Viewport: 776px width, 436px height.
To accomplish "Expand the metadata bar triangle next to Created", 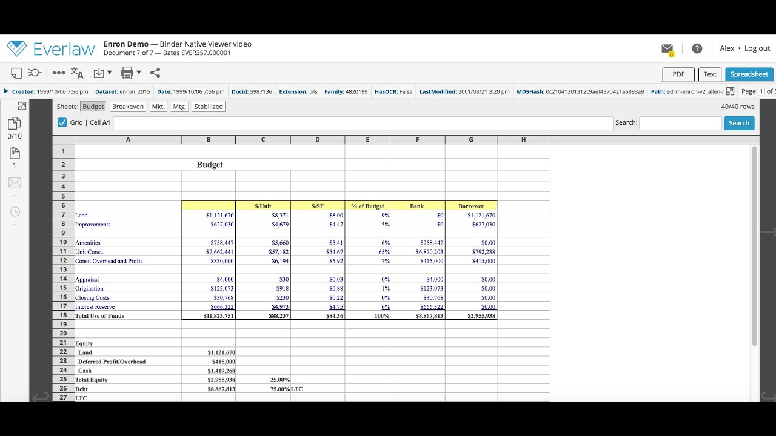I will (6, 91).
